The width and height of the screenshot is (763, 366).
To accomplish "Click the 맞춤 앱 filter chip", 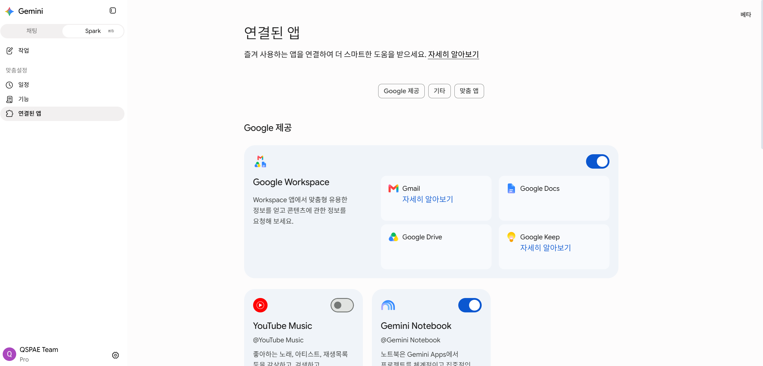I will [469, 91].
